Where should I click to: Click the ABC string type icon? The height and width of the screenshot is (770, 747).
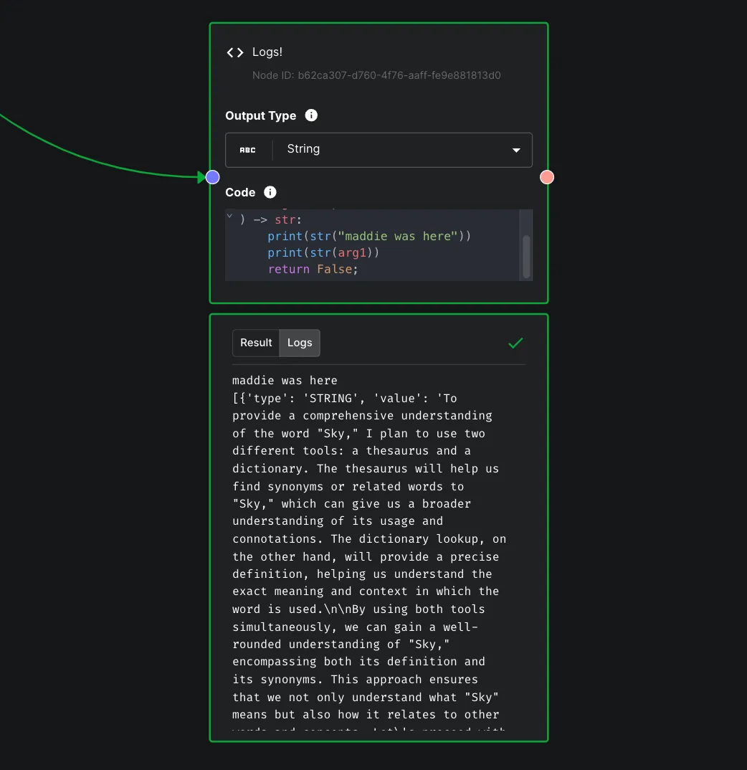247,151
